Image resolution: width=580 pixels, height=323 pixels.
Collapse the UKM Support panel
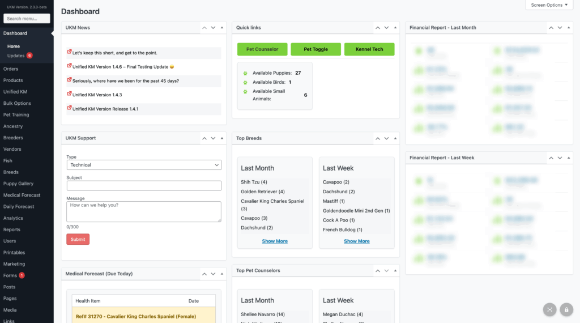(222, 138)
